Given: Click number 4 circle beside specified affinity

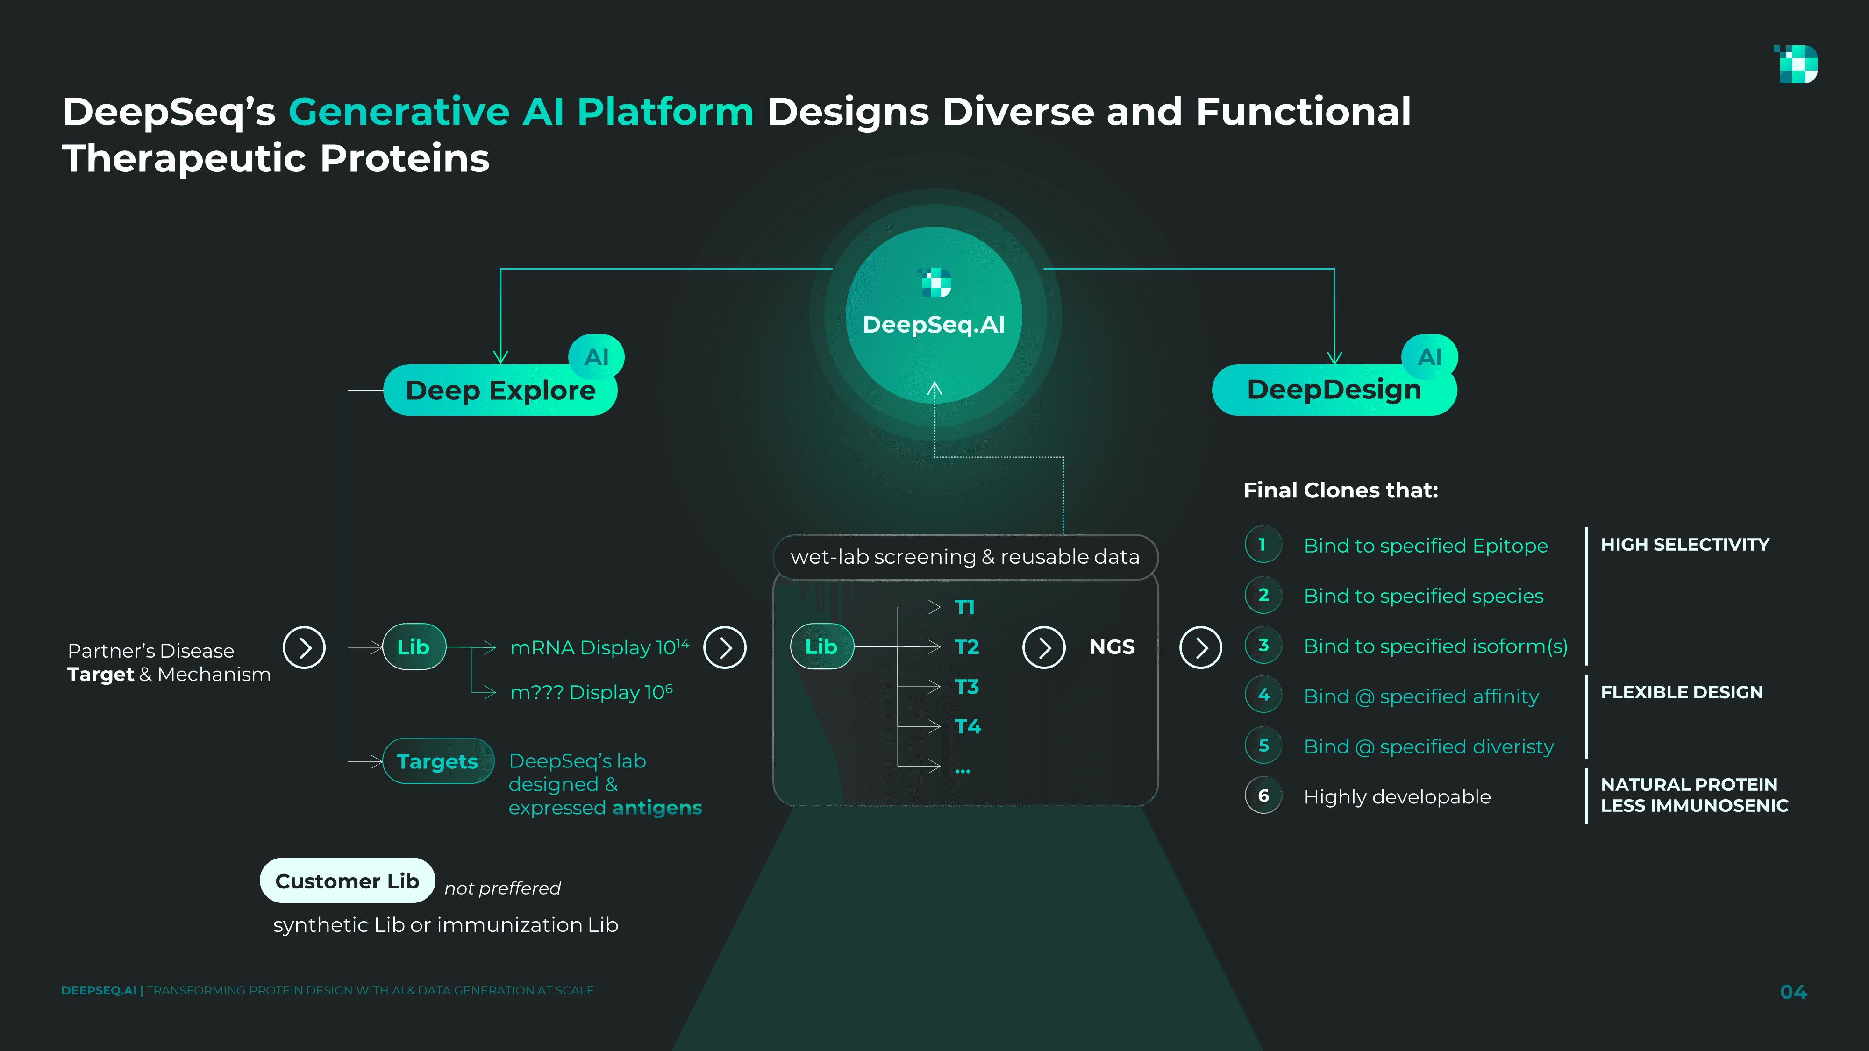Looking at the screenshot, I should 1263,695.
